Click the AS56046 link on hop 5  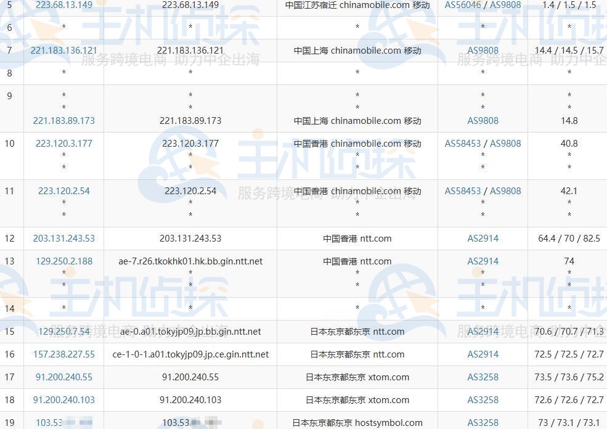click(463, 5)
